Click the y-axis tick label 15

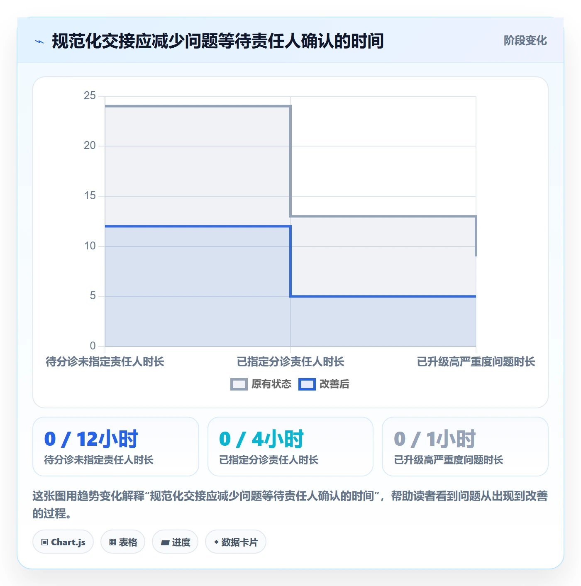coord(90,196)
